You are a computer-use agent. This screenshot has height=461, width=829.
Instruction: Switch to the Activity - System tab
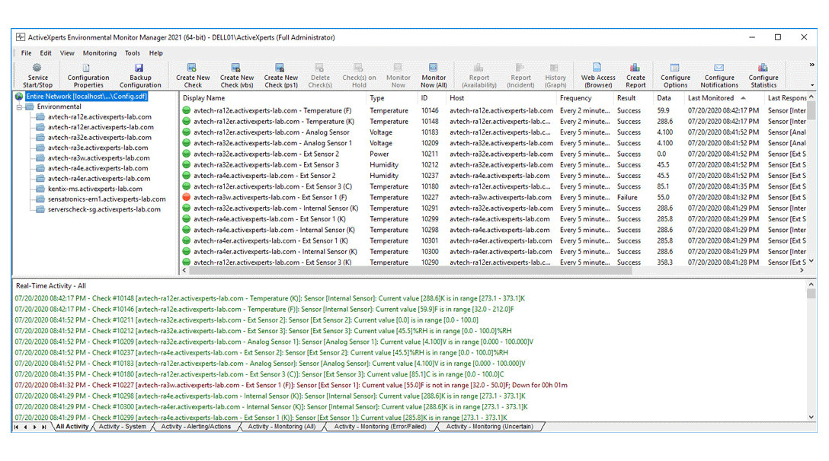[x=122, y=427]
